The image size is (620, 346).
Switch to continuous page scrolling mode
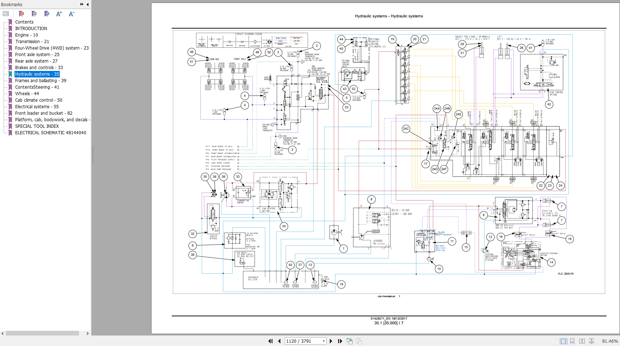coord(573,341)
